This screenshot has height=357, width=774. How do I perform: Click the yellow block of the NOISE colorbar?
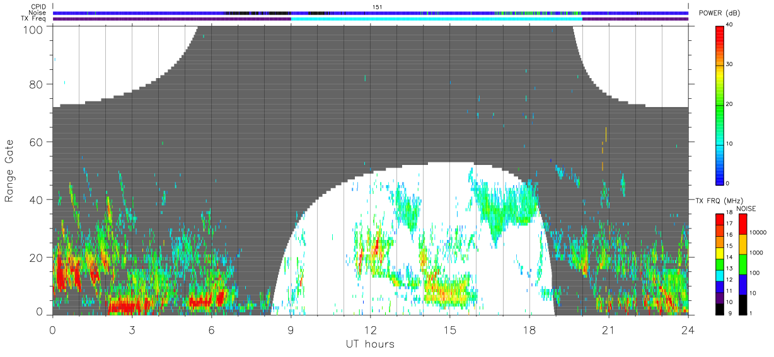click(x=743, y=244)
